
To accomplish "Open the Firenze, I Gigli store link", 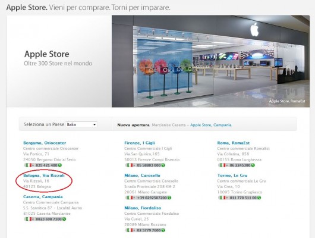I will [140, 143].
